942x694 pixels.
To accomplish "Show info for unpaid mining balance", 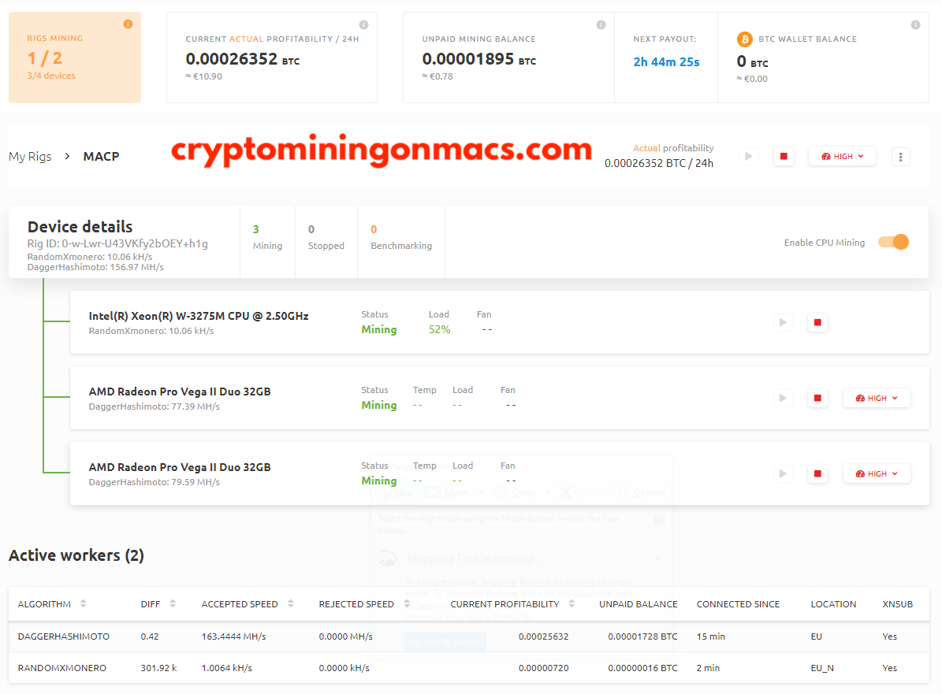I will coord(601,24).
